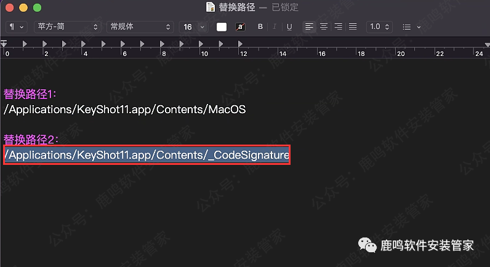Align text left

click(310, 27)
